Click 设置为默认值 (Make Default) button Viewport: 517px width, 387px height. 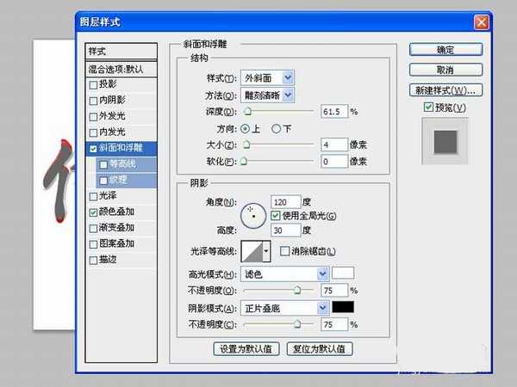[x=246, y=349]
